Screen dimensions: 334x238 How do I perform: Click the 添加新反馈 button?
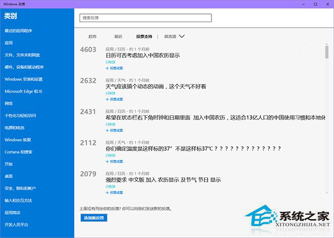94,217
